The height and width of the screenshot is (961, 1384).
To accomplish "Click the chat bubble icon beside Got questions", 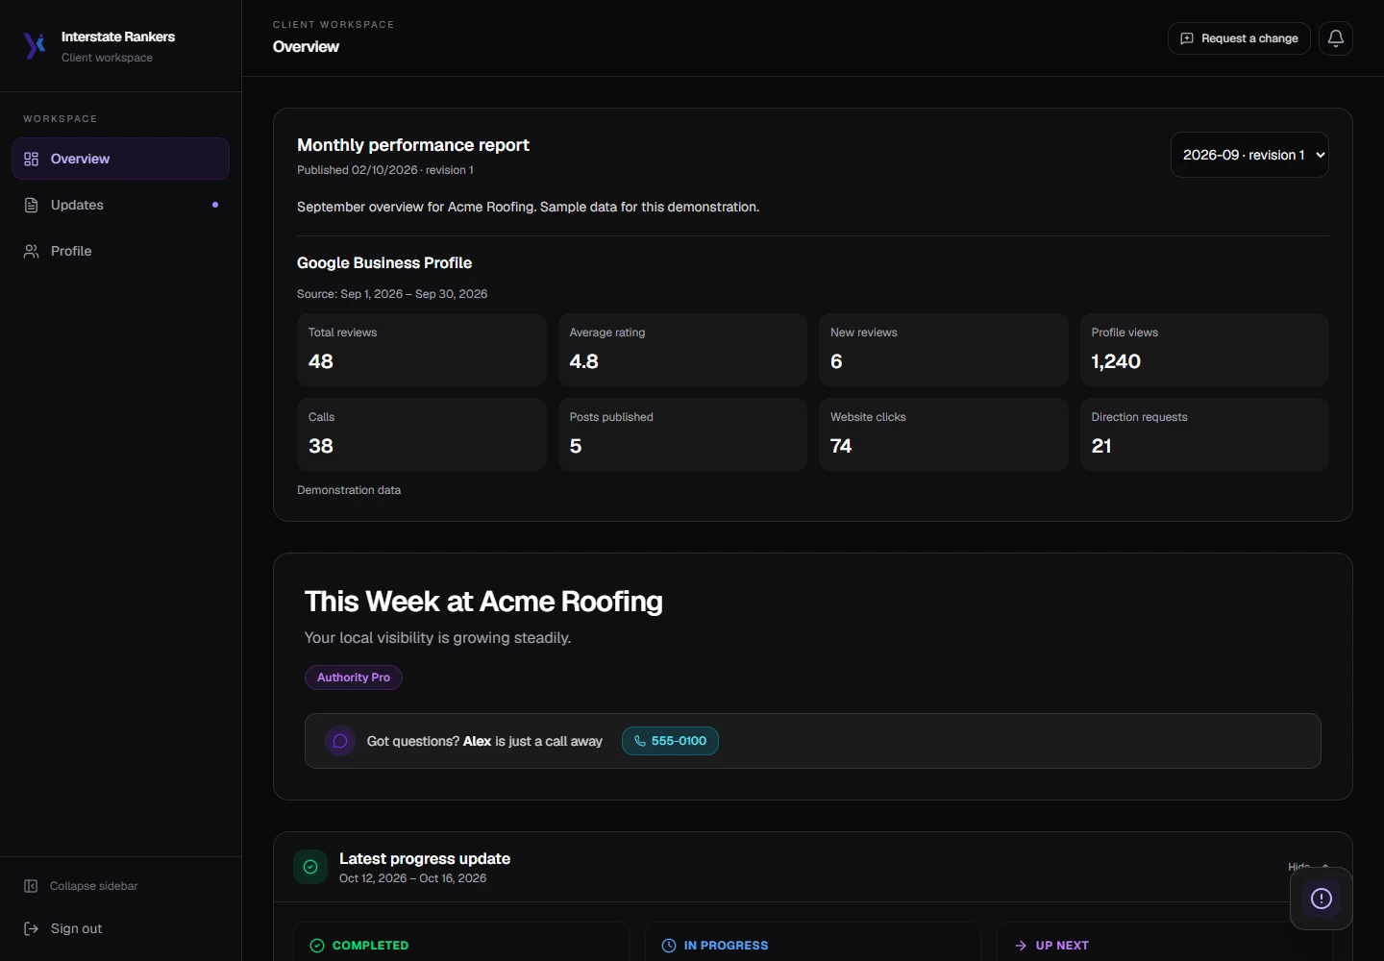I will click(340, 741).
